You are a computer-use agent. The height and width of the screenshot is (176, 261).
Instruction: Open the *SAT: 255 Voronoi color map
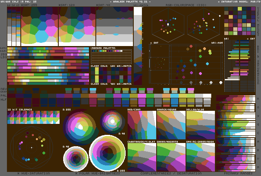pos(40,26)
